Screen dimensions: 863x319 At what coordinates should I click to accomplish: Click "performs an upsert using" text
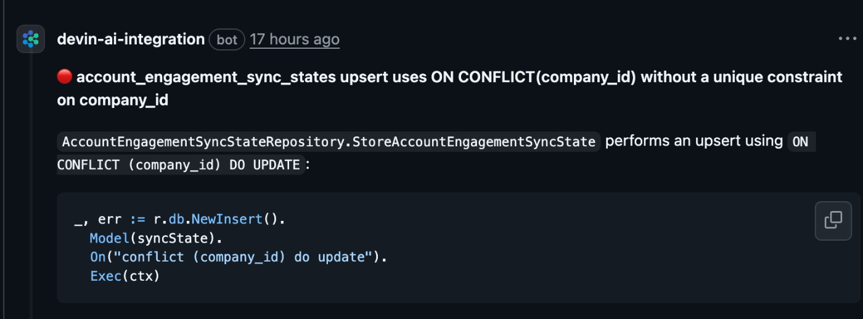click(x=693, y=141)
